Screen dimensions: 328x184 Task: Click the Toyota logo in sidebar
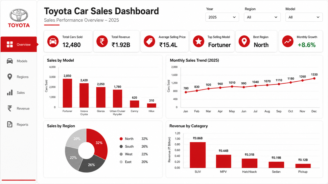click(19, 18)
